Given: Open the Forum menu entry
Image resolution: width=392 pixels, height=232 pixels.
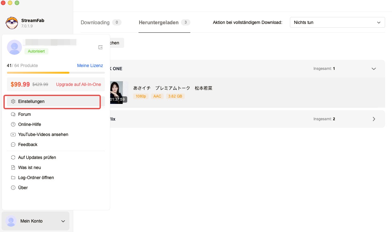Looking at the screenshot, I should [x=56, y=114].
